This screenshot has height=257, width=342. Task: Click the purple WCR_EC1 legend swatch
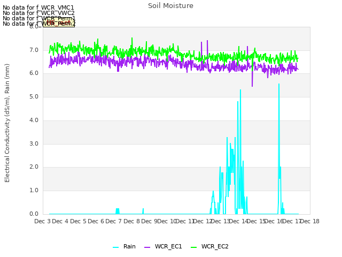(147, 247)
